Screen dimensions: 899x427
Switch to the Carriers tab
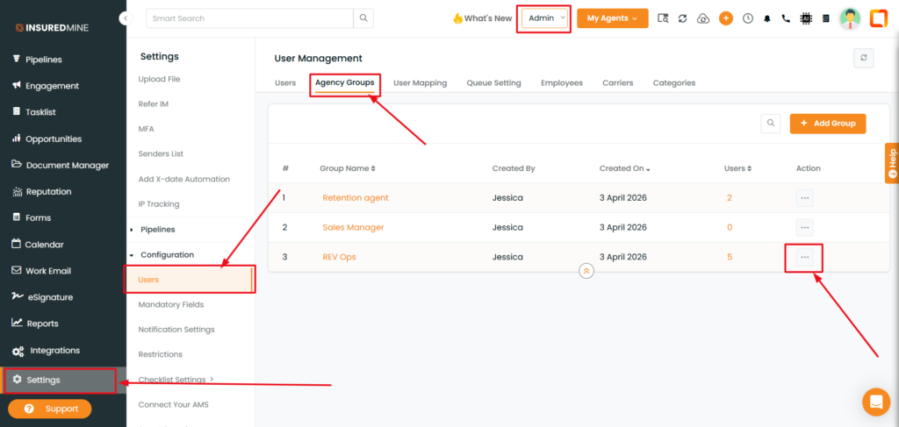(x=618, y=83)
